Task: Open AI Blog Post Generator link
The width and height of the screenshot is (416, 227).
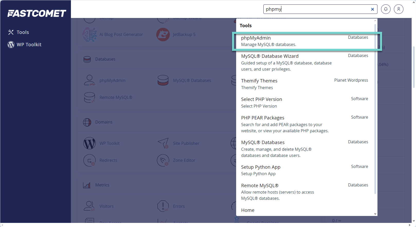Action: click(121, 34)
